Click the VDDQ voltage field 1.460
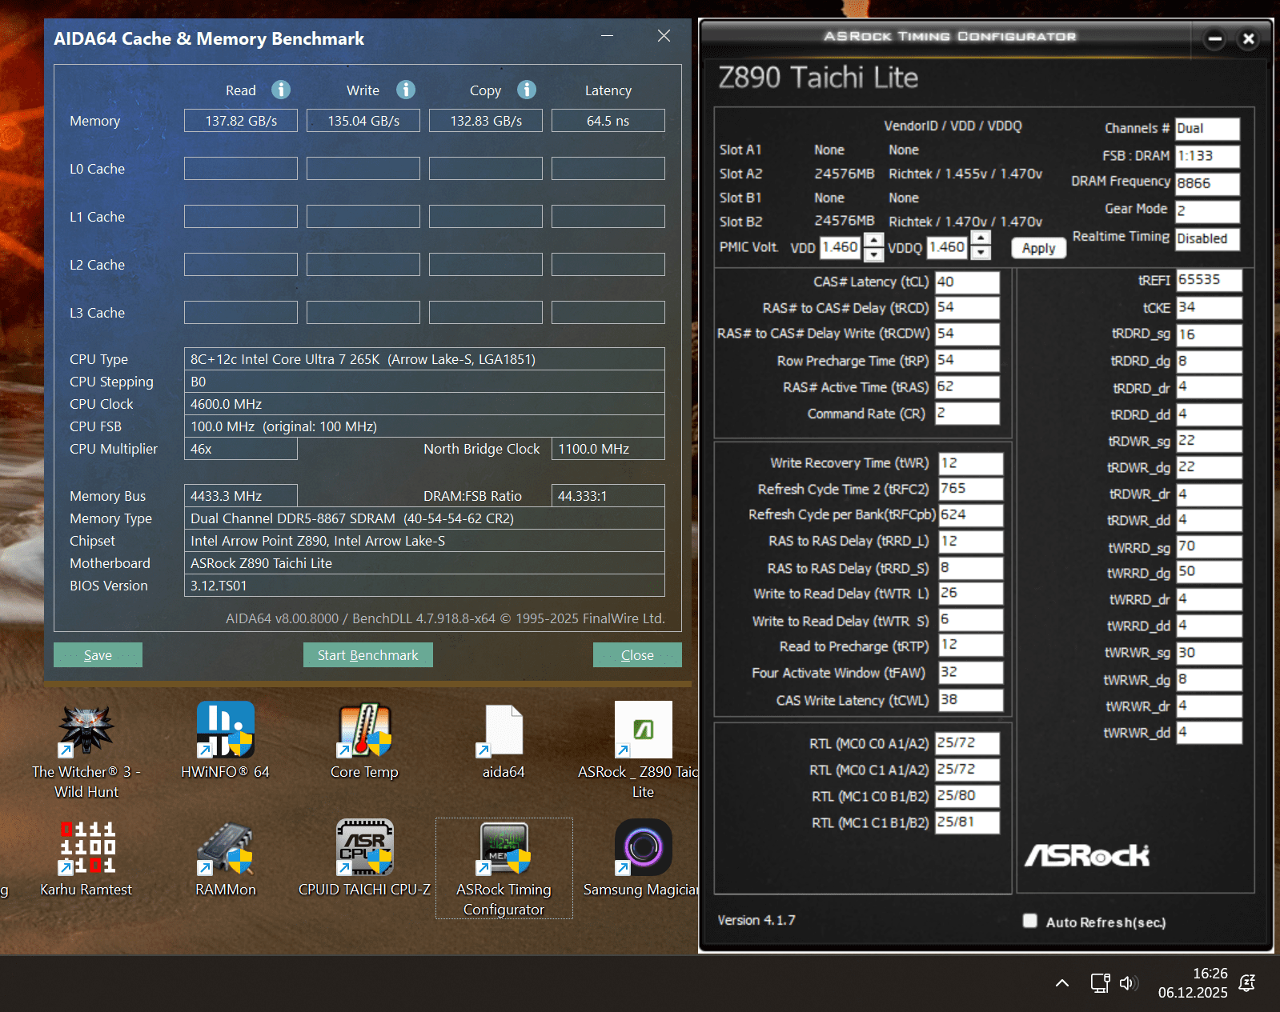The height and width of the screenshot is (1012, 1280). tap(948, 247)
